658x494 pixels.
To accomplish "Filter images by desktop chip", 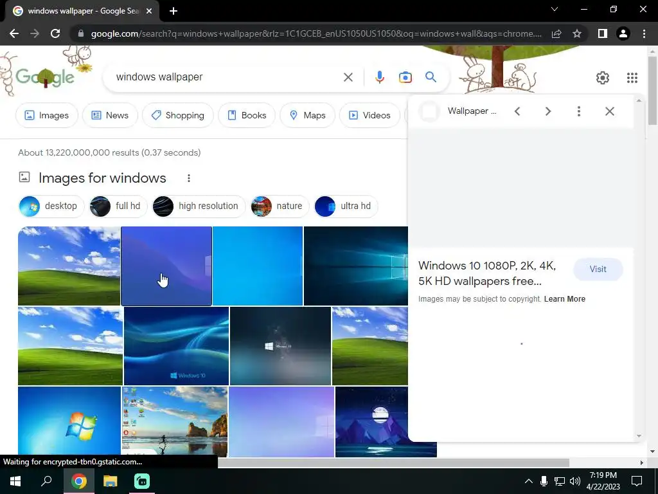I will click(x=51, y=206).
